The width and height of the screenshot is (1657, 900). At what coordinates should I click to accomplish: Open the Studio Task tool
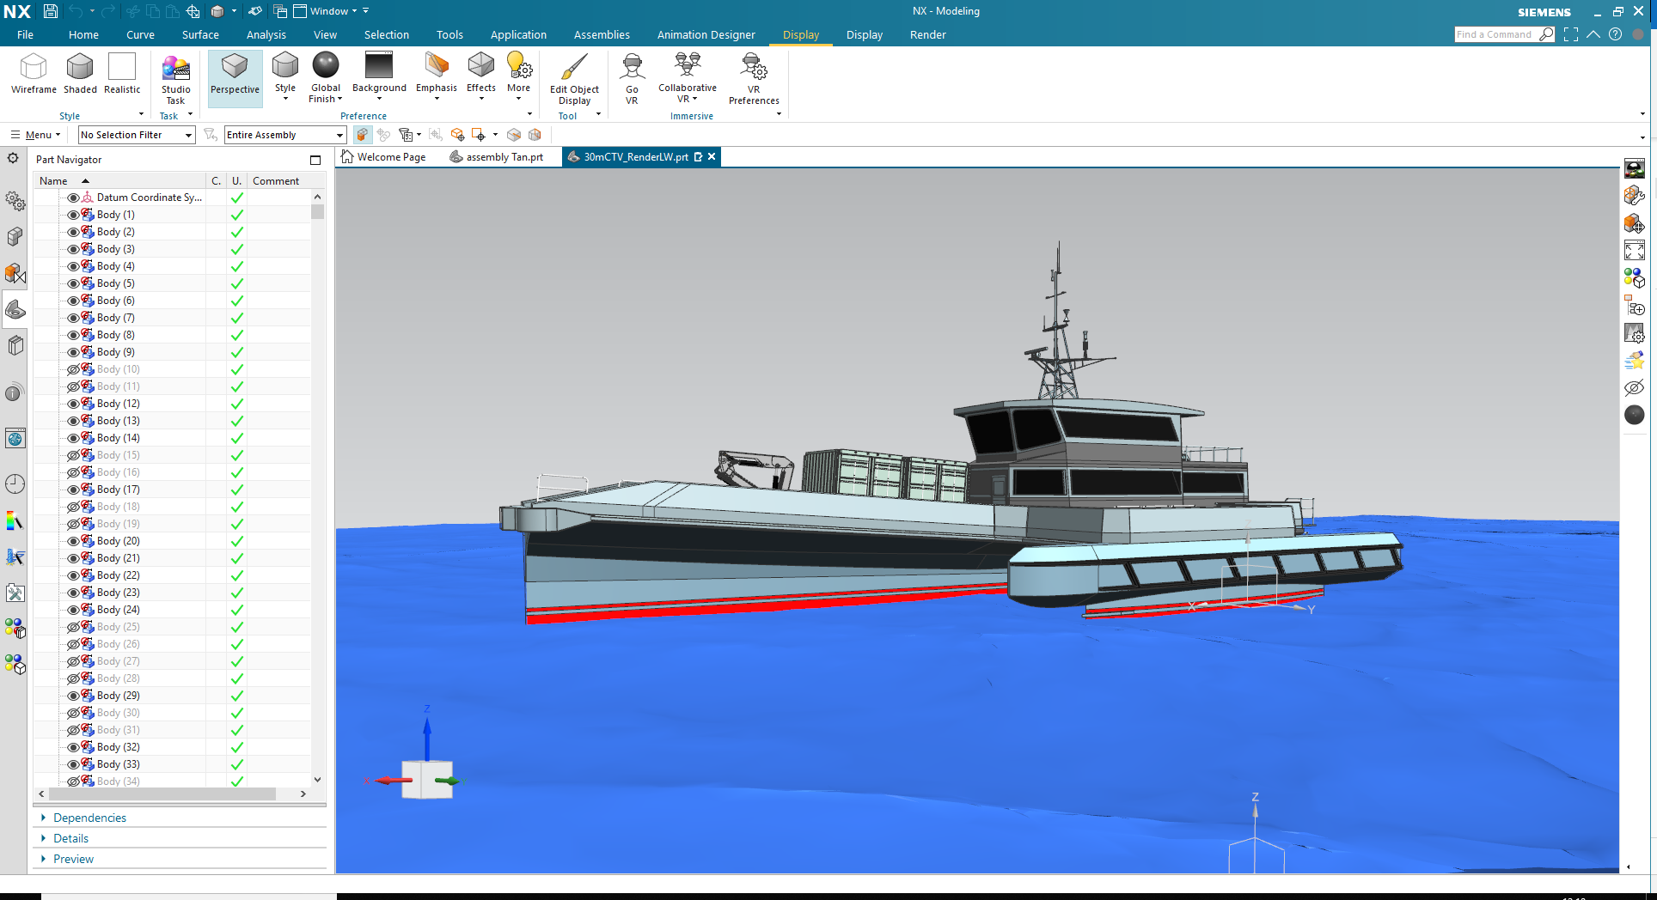coord(175,78)
